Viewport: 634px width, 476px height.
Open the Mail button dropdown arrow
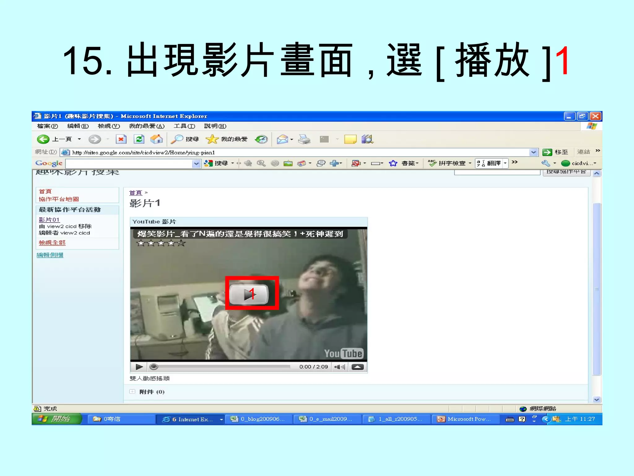pyautogui.click(x=292, y=139)
